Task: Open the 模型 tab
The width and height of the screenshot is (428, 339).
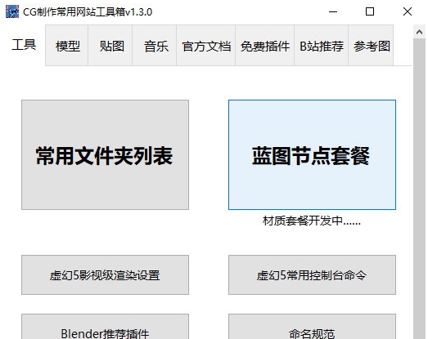Action: (67, 46)
